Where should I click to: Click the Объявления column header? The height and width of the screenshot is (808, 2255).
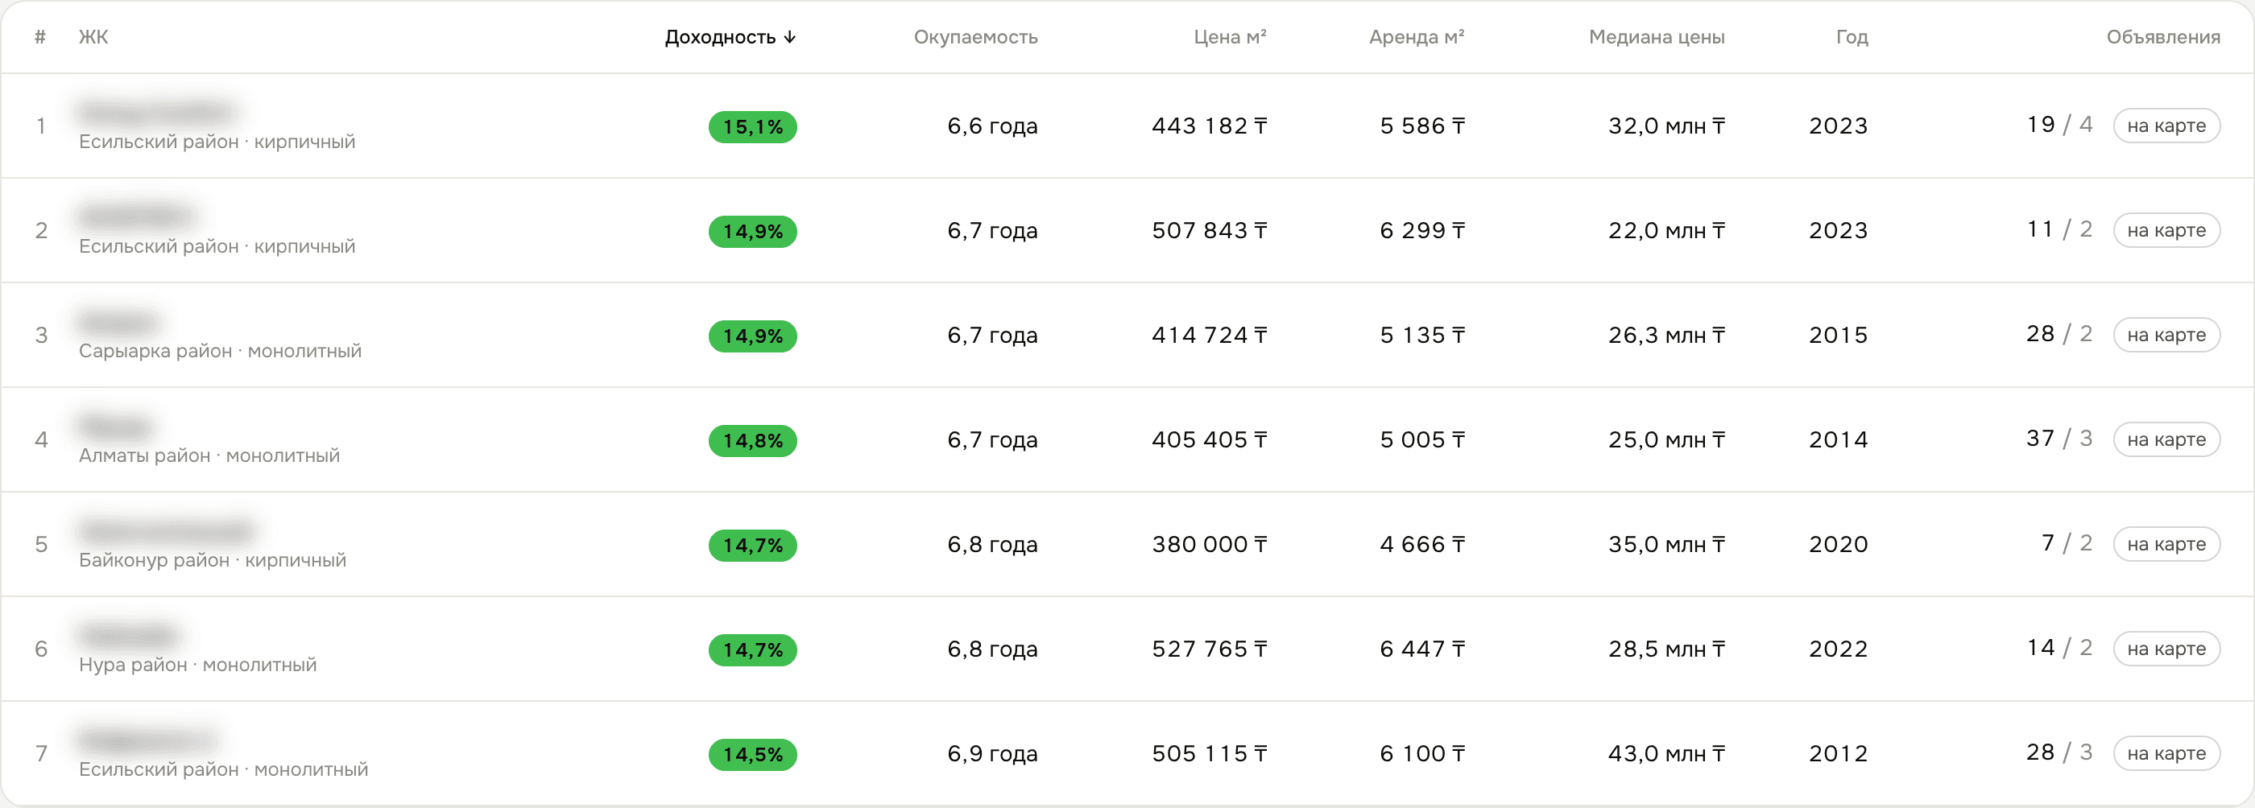click(x=2162, y=37)
